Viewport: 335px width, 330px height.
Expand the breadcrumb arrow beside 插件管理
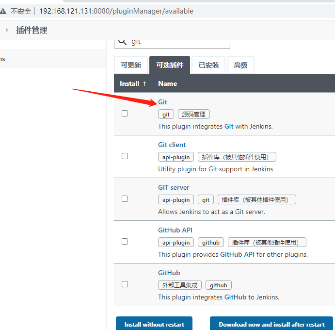tap(7, 30)
